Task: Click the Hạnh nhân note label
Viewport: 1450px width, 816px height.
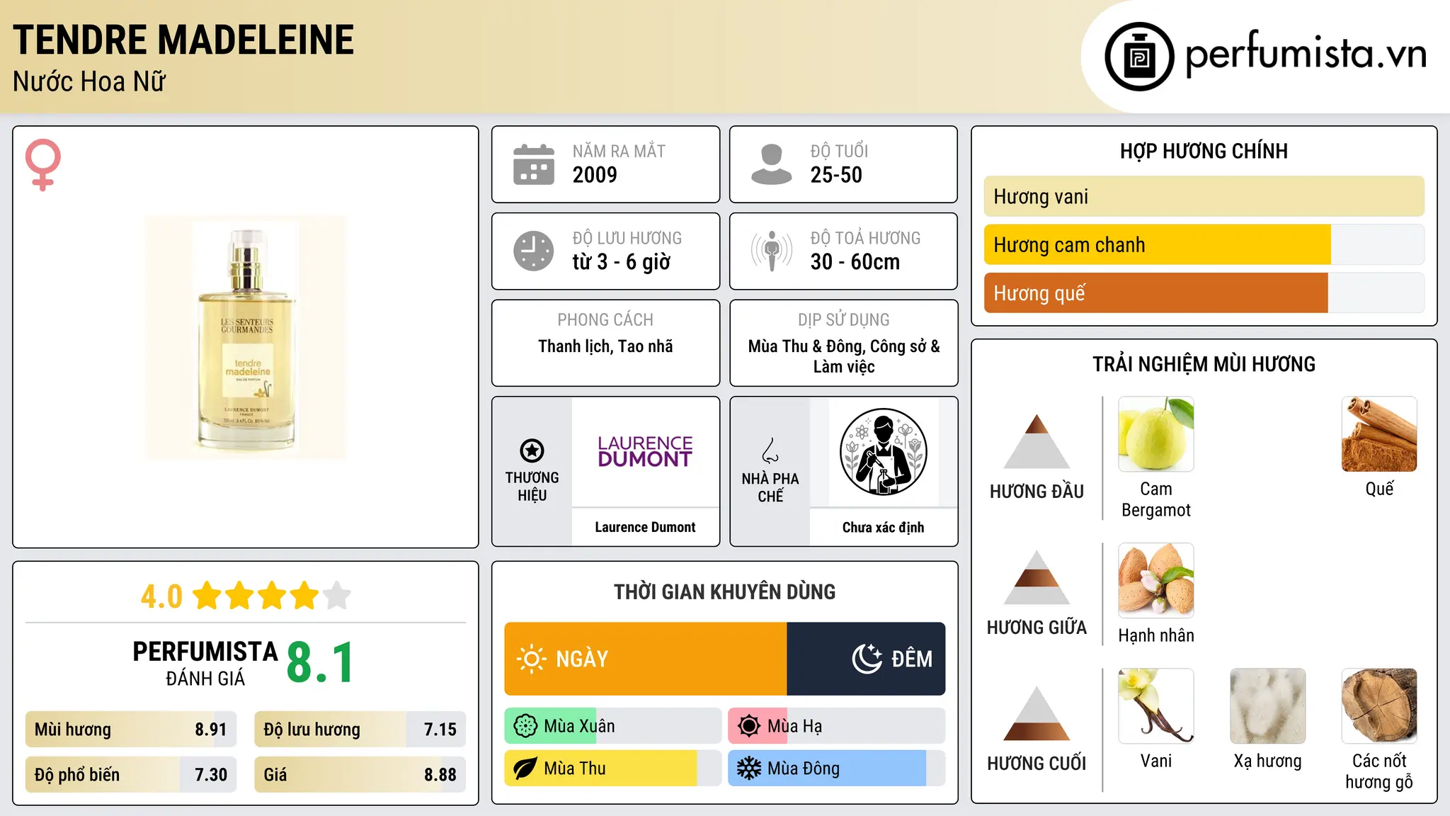Action: click(1156, 635)
